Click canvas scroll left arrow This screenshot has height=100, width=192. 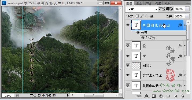pos(72,95)
